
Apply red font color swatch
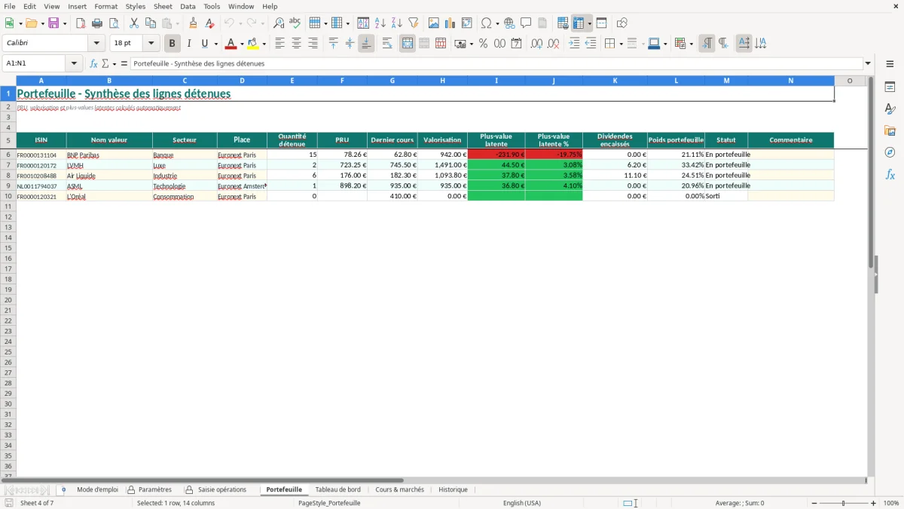[x=231, y=44]
